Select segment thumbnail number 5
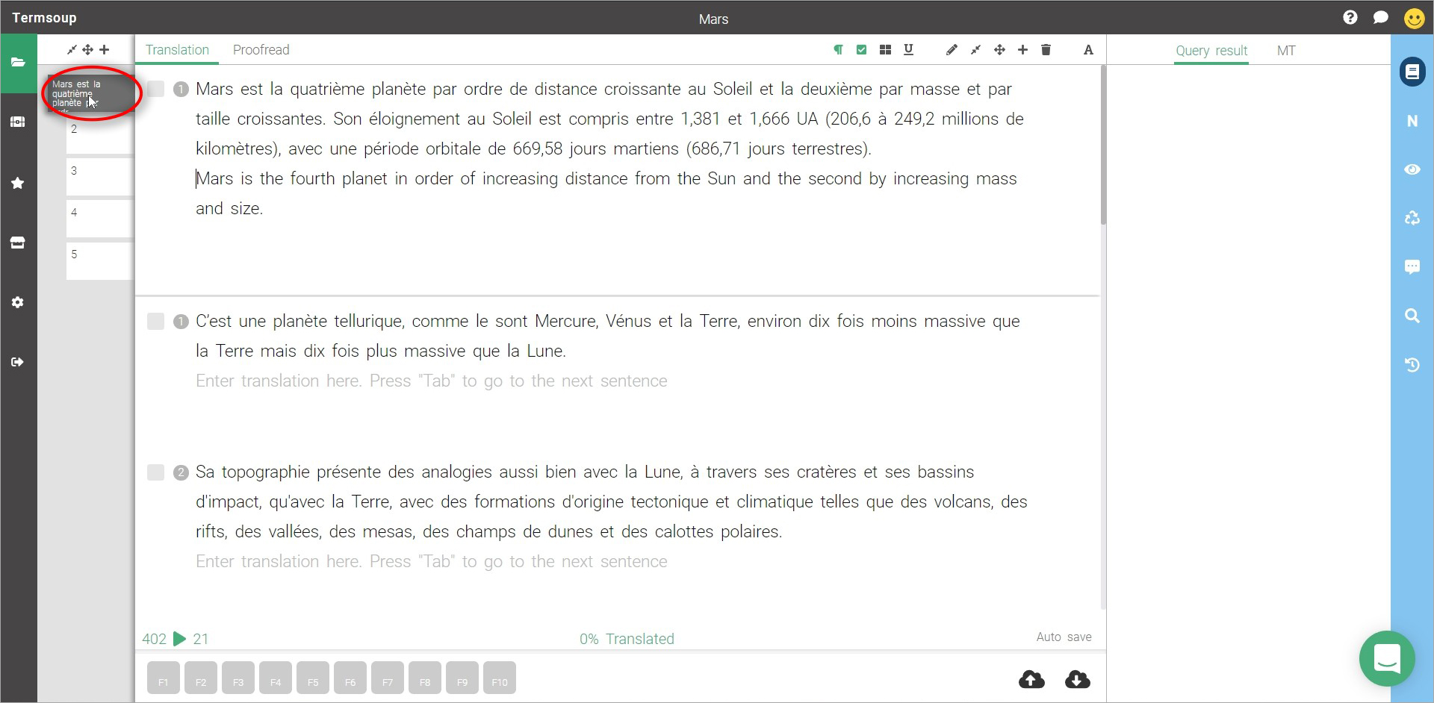Viewport: 1434px width, 703px height. click(x=99, y=260)
